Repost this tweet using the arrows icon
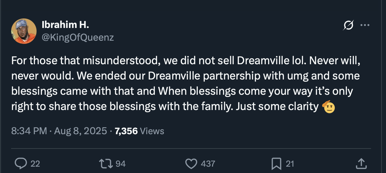This screenshot has height=173, width=386. [x=106, y=164]
